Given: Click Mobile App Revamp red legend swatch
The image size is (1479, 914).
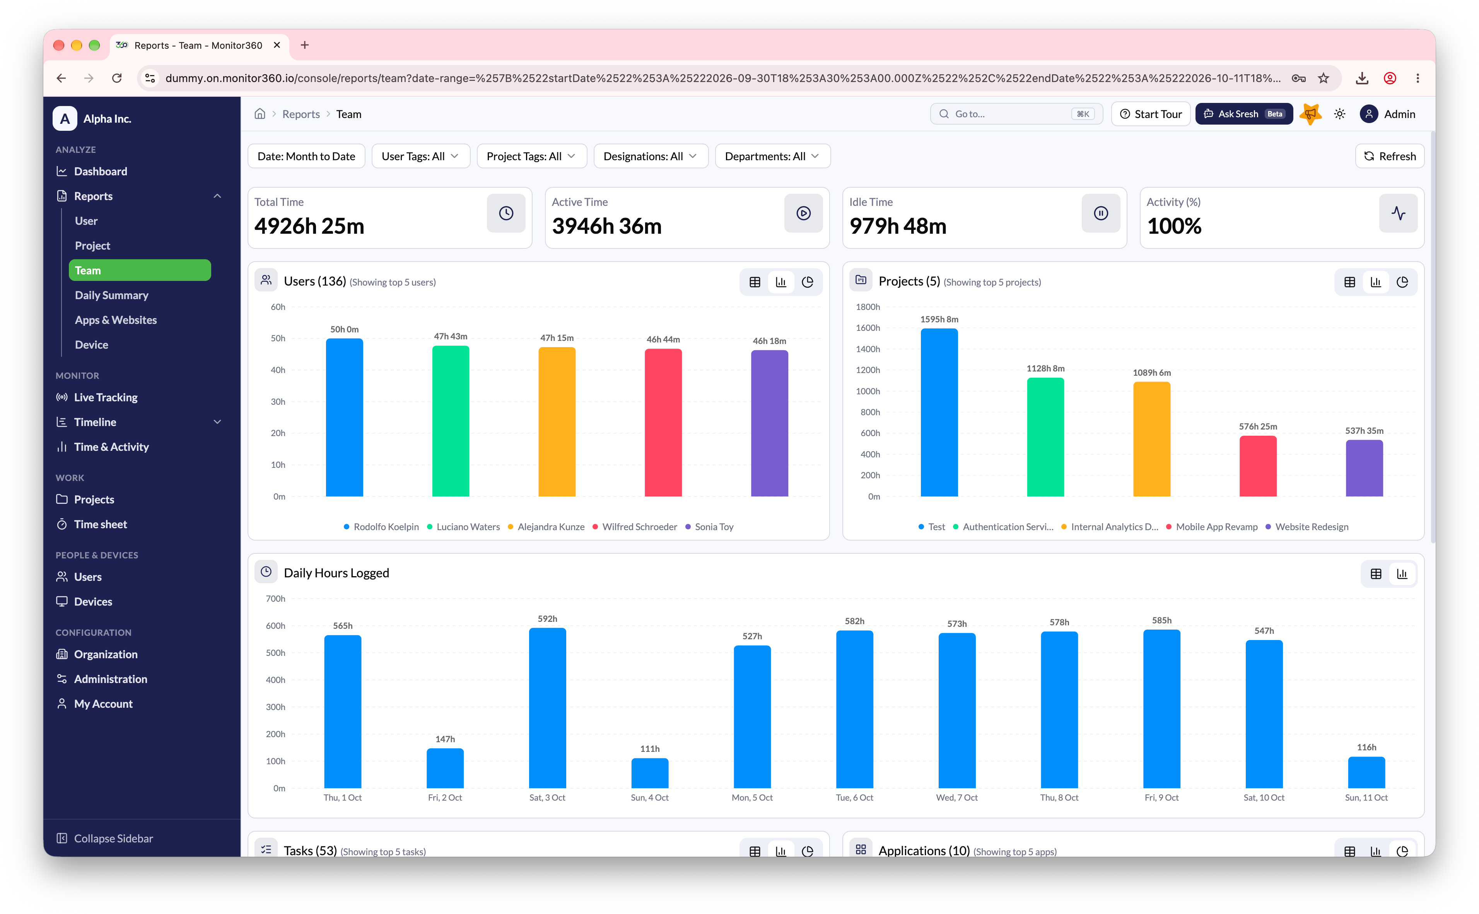Looking at the screenshot, I should 1168,527.
